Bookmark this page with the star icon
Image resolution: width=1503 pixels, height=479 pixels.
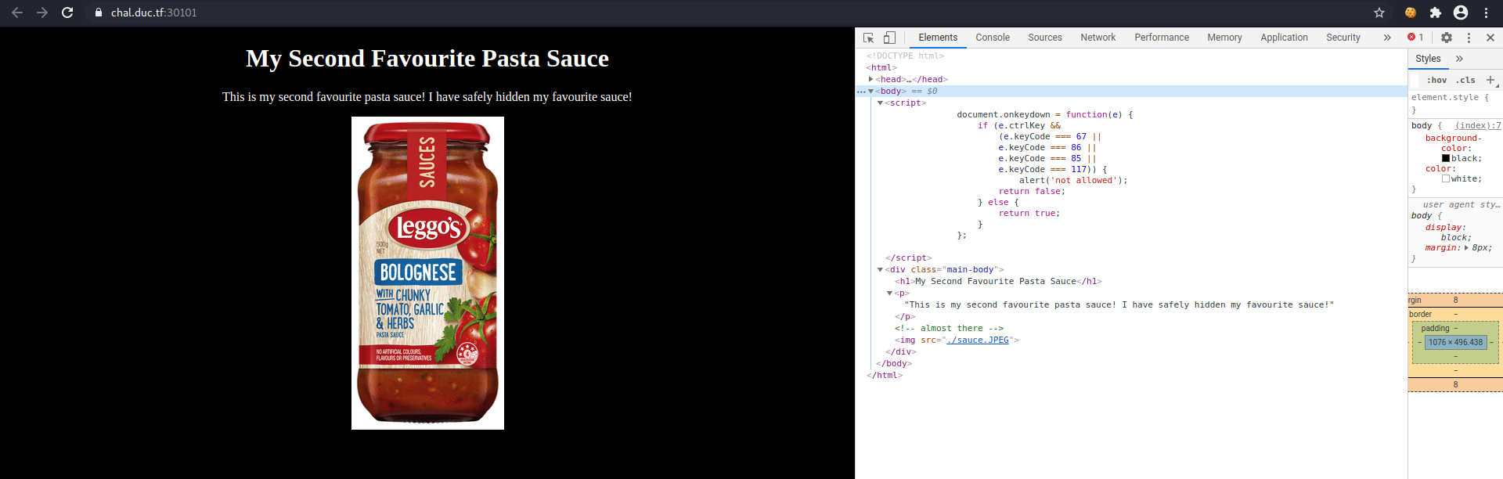pos(1379,13)
